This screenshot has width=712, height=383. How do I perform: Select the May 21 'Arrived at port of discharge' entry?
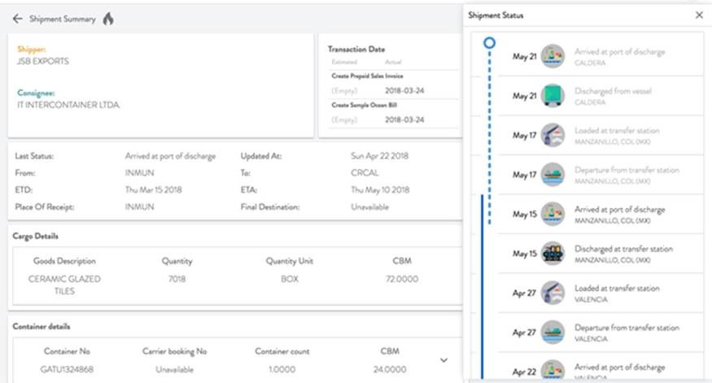601,56
